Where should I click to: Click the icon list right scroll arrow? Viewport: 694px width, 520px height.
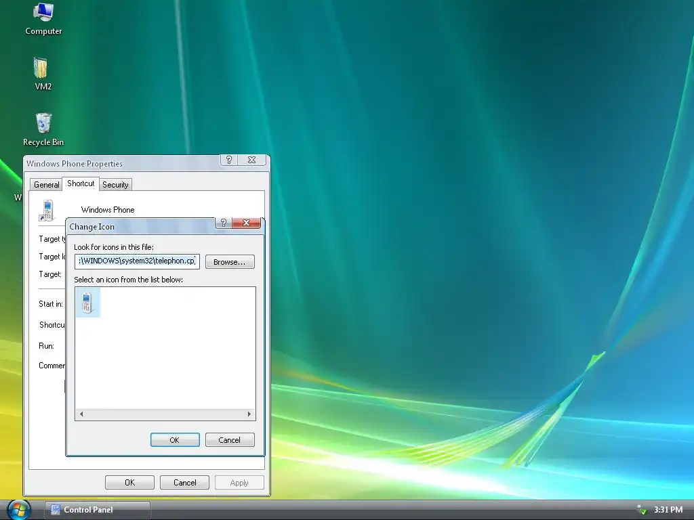click(x=249, y=414)
